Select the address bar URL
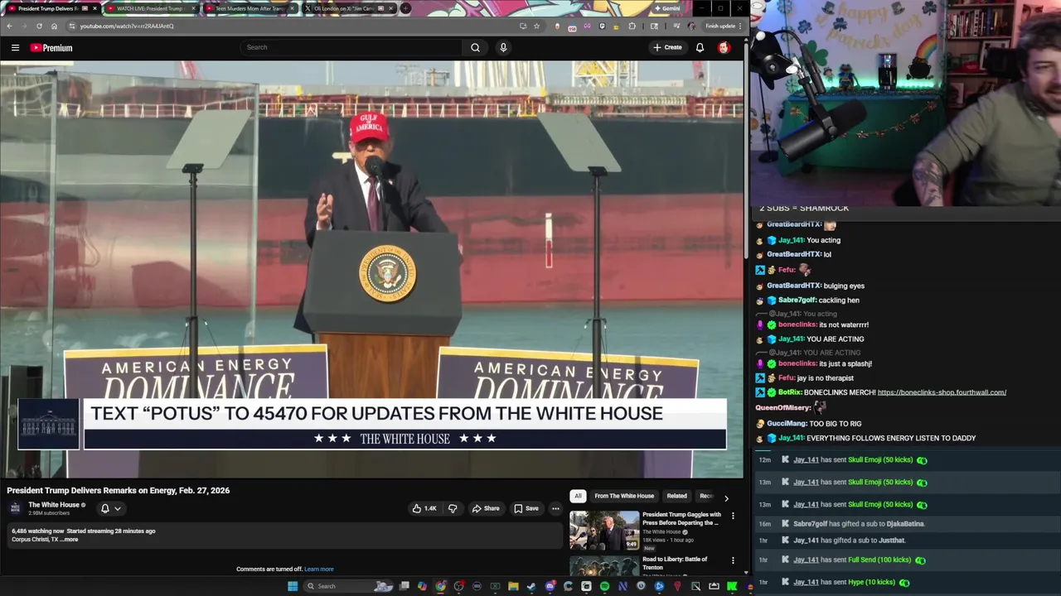 pyautogui.click(x=126, y=26)
